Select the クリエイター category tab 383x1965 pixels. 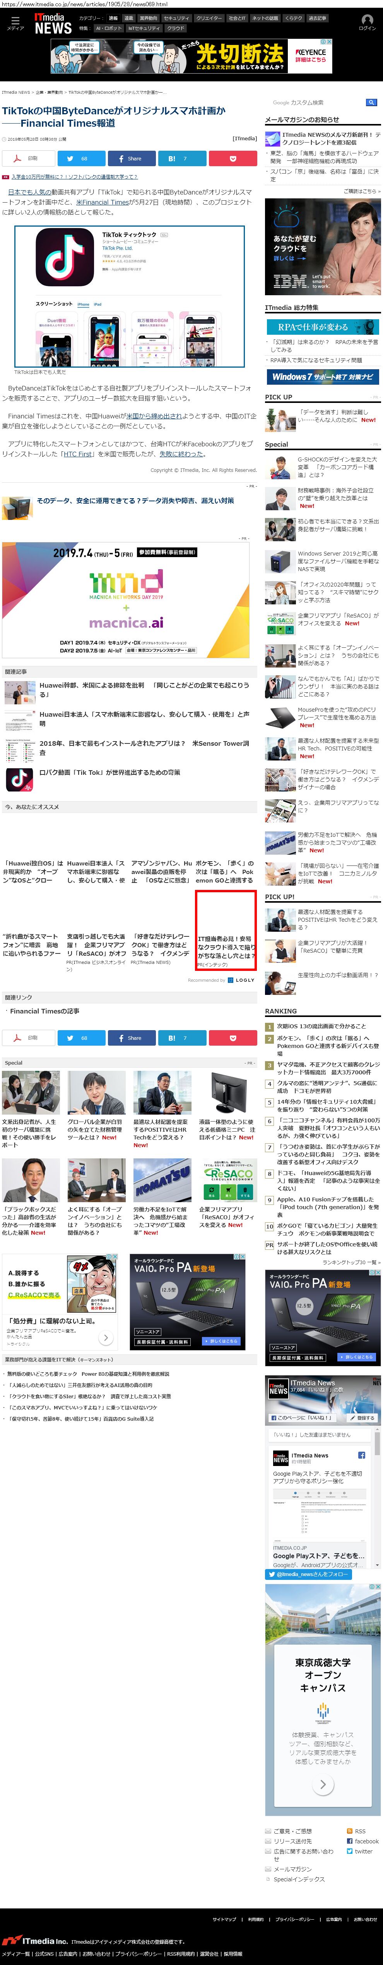coord(209,17)
